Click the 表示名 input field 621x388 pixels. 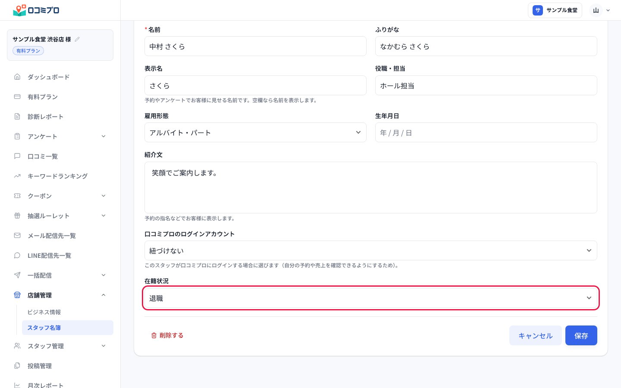pos(255,85)
